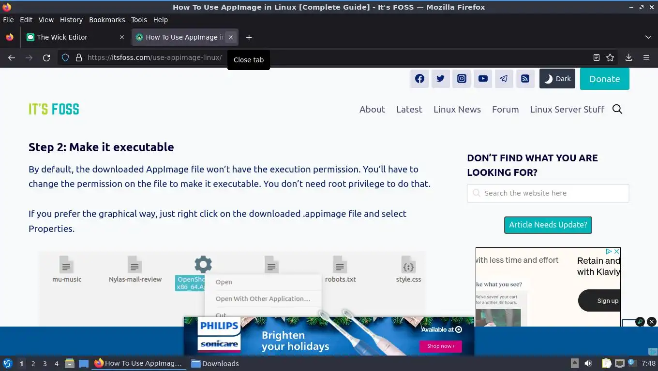Switch to workspace 3 in taskbar
The width and height of the screenshot is (658, 371).
[x=45, y=364]
